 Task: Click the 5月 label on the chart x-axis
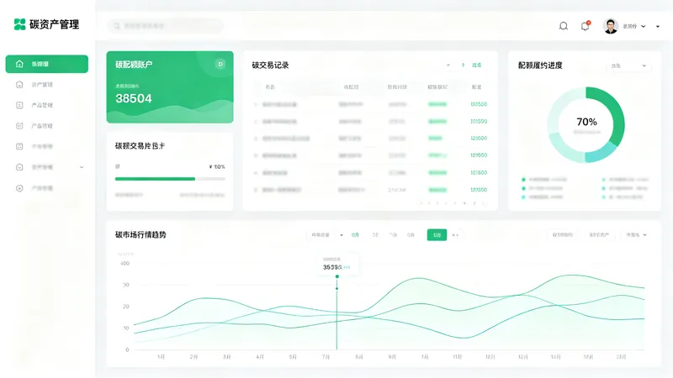pyautogui.click(x=293, y=356)
